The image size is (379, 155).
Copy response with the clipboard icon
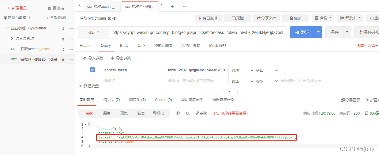point(178,113)
